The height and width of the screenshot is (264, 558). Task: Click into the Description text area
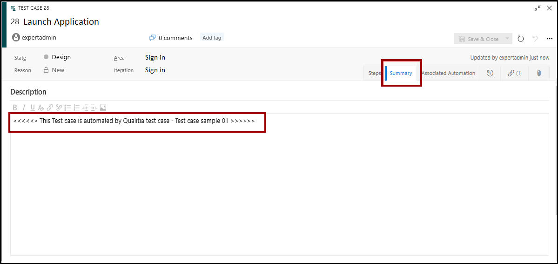tap(279, 186)
